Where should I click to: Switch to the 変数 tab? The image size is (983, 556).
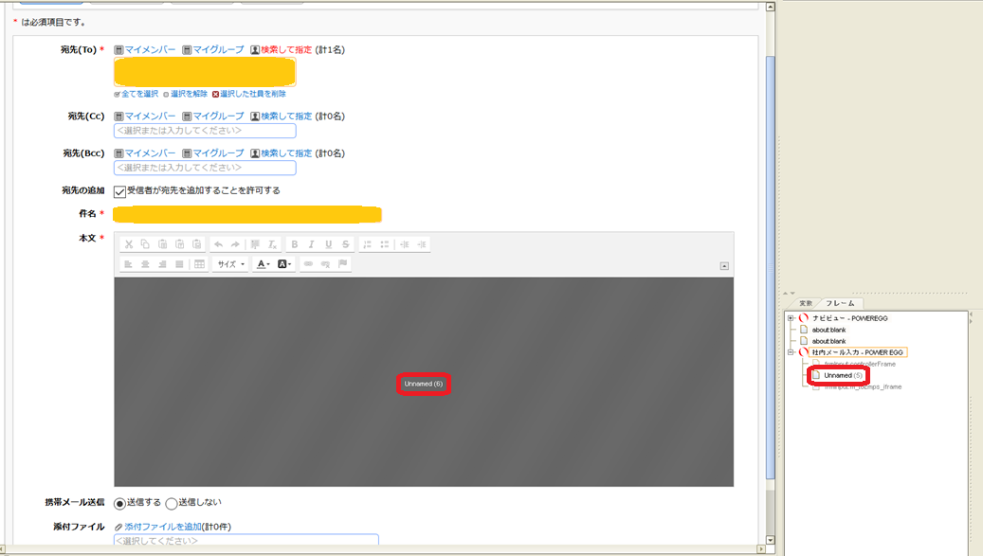click(806, 303)
